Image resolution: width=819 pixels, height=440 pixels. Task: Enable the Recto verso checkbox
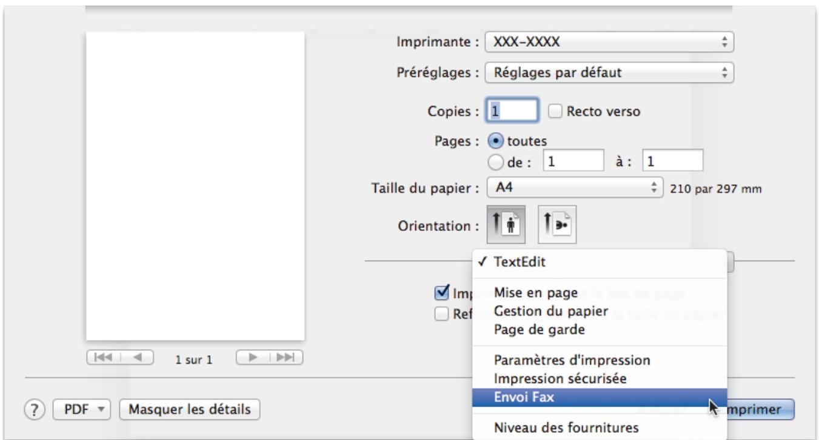(x=555, y=111)
